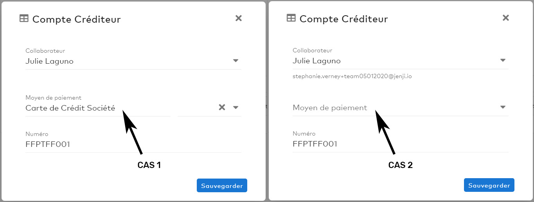
Task: Expand Collaborateur dropdown in right dialog
Action: pos(503,61)
